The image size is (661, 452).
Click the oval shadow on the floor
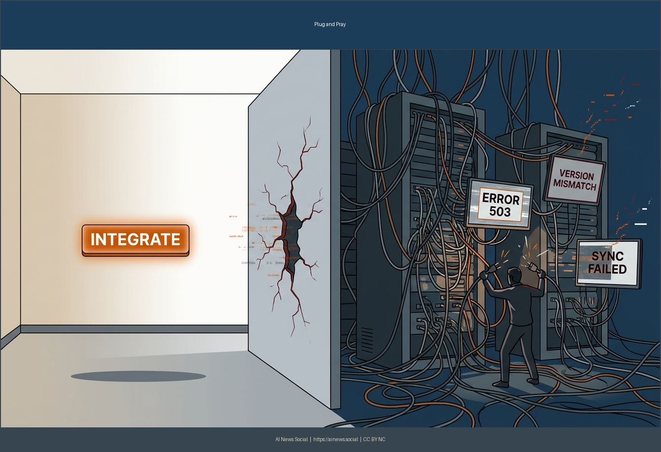(138, 377)
